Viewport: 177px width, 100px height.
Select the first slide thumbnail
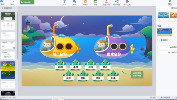8,16
